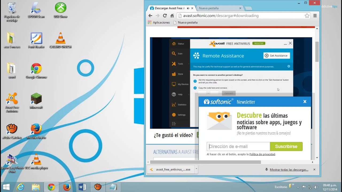The image size is (342, 192).
Task: Click REGISTER button in Avast video
Action: click(x=259, y=43)
